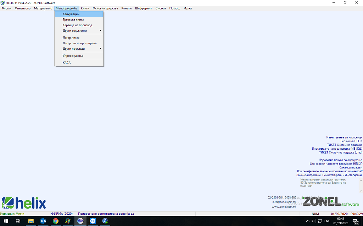The height and width of the screenshot is (226, 363).
Task: Open Outlook from the taskbar
Action: (43, 221)
